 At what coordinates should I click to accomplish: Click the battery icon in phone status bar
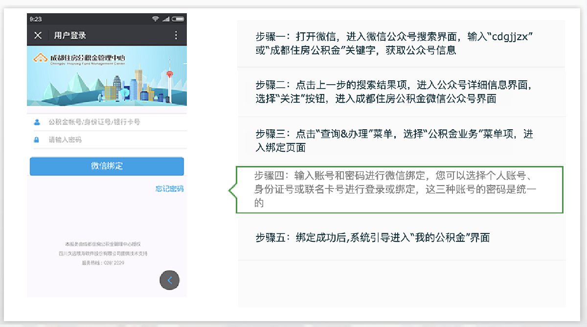tap(179, 19)
